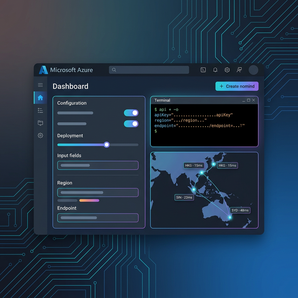
Task: Focus the header search box
Action: point(149,70)
